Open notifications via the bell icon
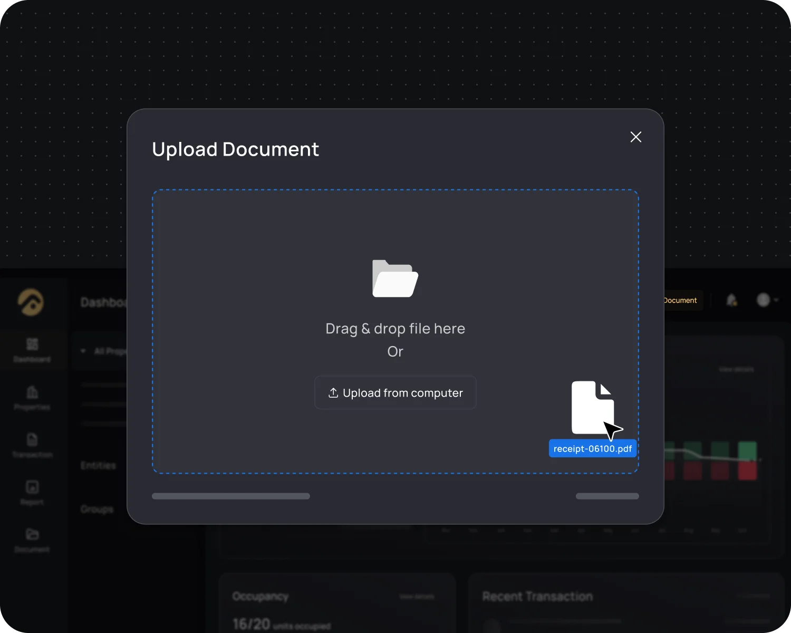This screenshot has height=633, width=791. [731, 300]
